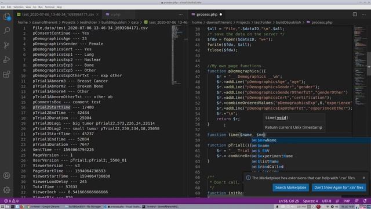Click the unsaved dot on process.php tab
The height and width of the screenshot is (209, 371).
(x=221, y=15)
